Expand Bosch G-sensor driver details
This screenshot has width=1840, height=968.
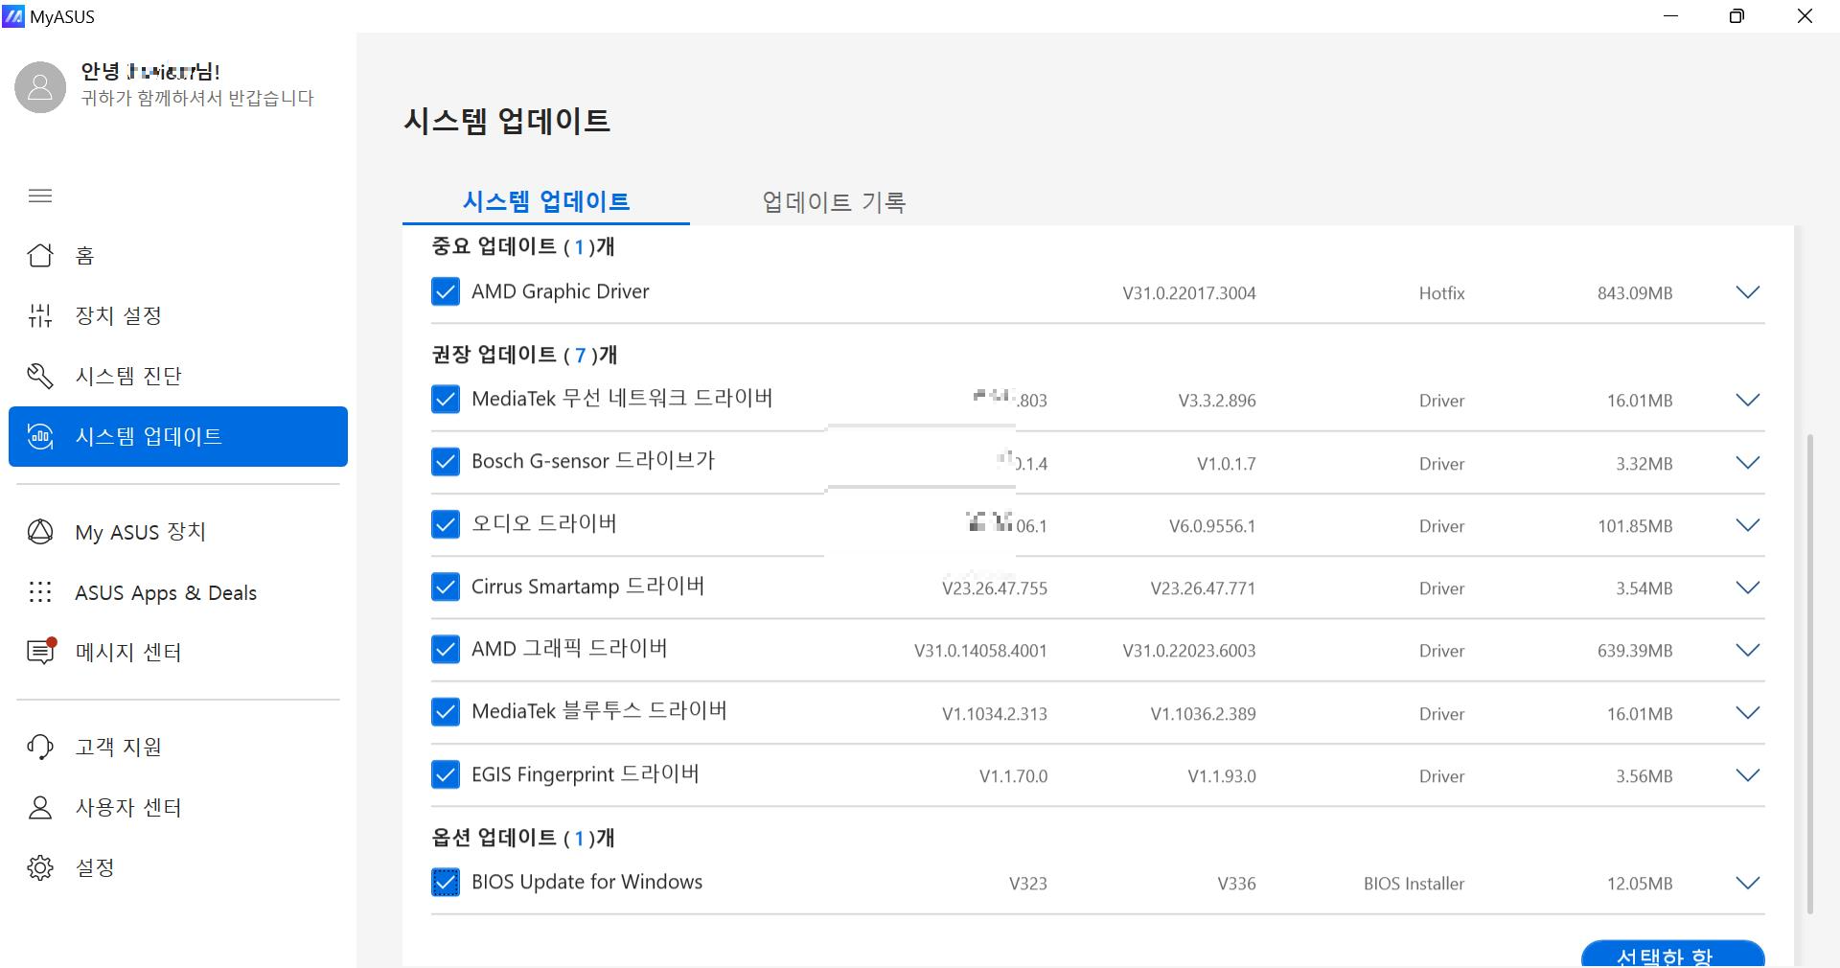(x=1748, y=463)
